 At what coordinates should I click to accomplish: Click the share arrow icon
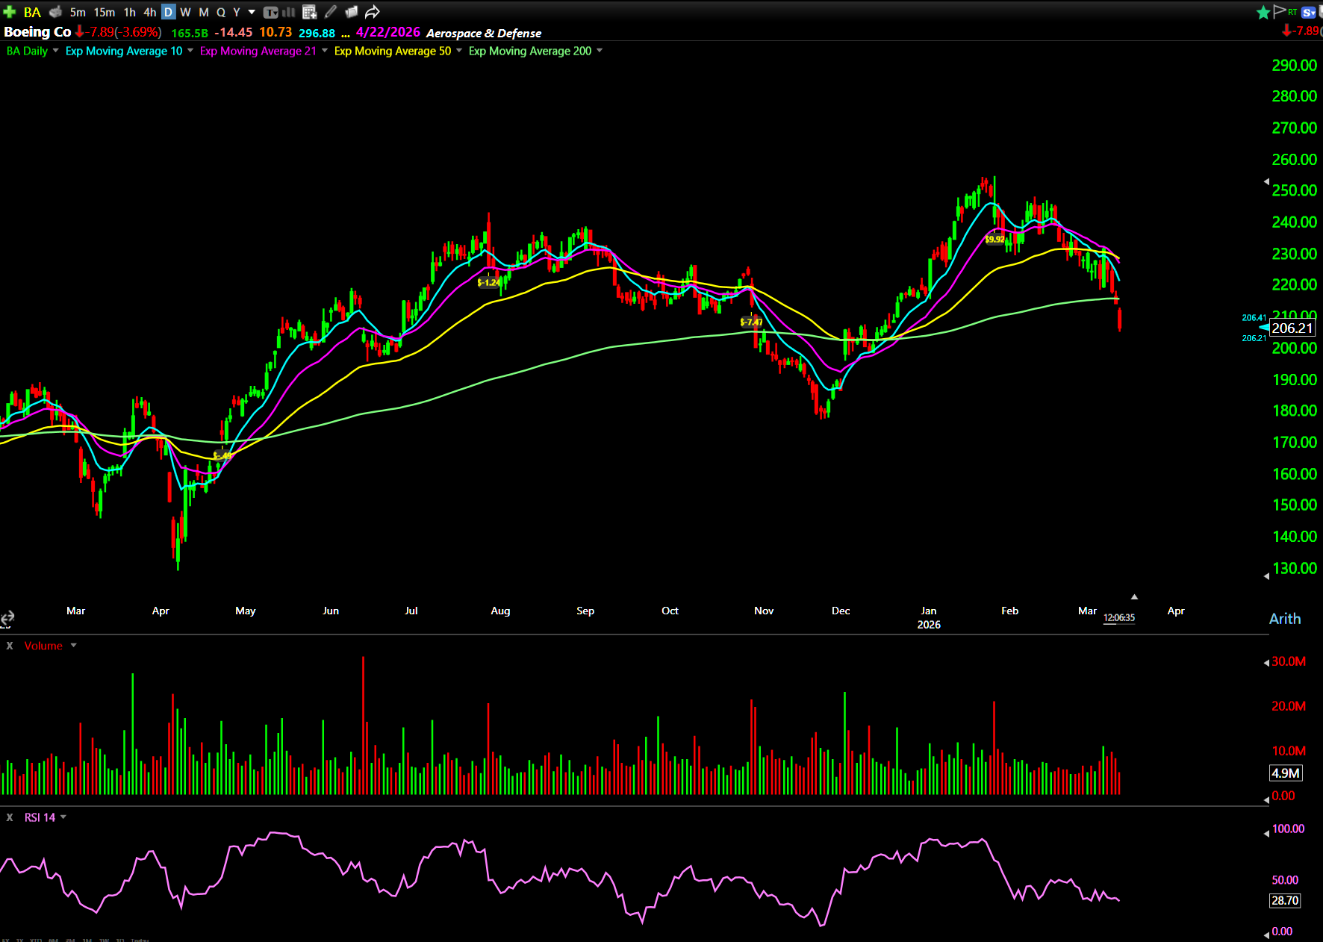(373, 12)
